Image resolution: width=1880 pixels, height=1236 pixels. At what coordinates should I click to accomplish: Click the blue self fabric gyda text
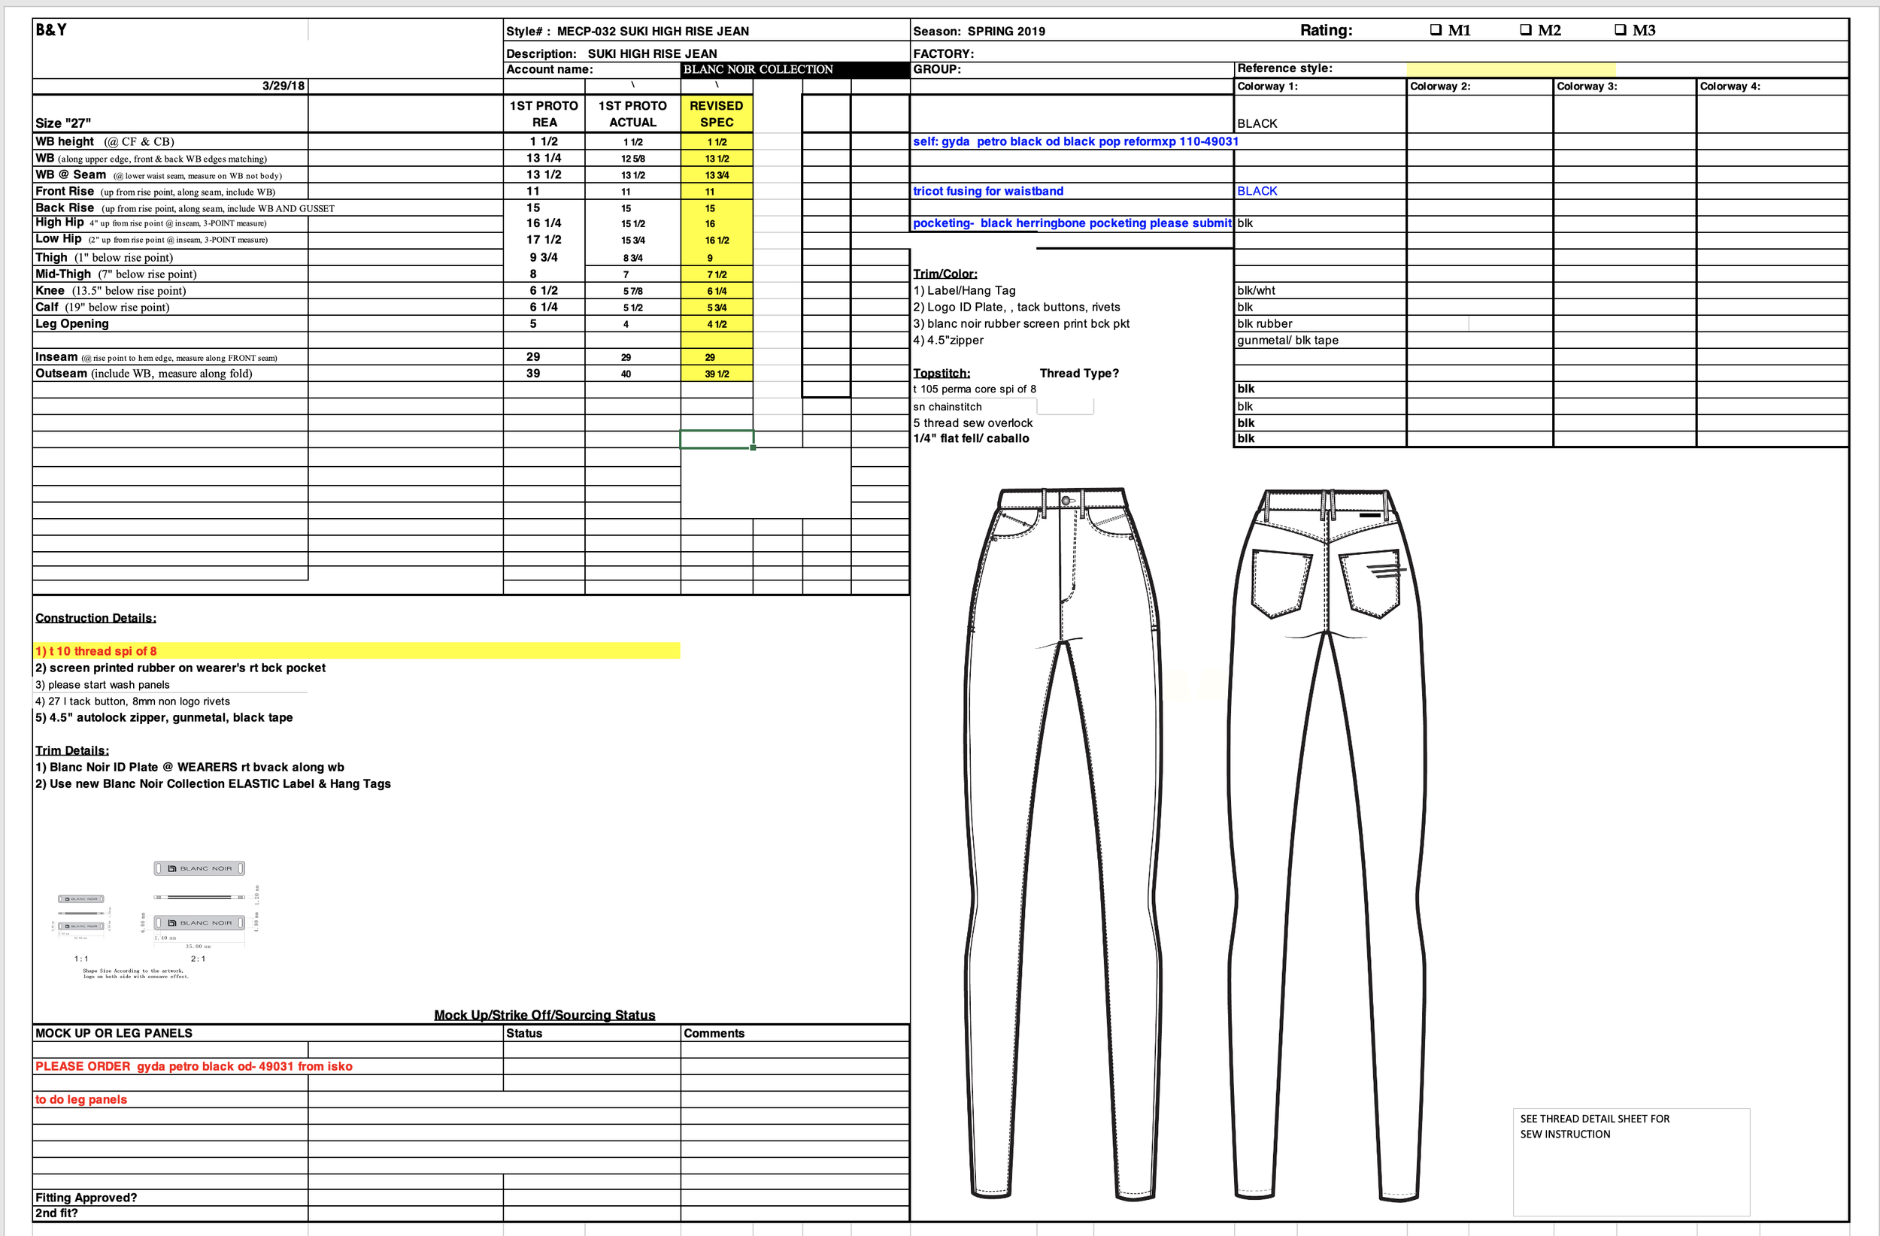coord(1075,141)
